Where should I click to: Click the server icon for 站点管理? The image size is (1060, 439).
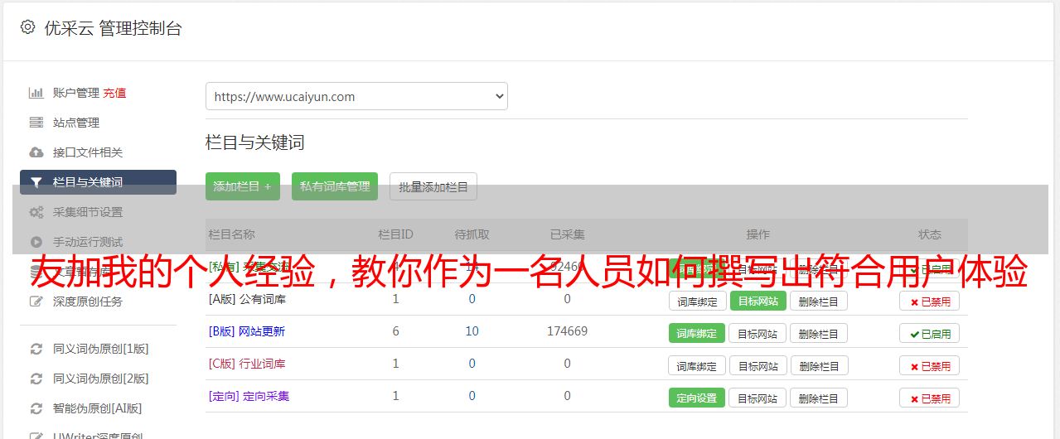tap(36, 123)
